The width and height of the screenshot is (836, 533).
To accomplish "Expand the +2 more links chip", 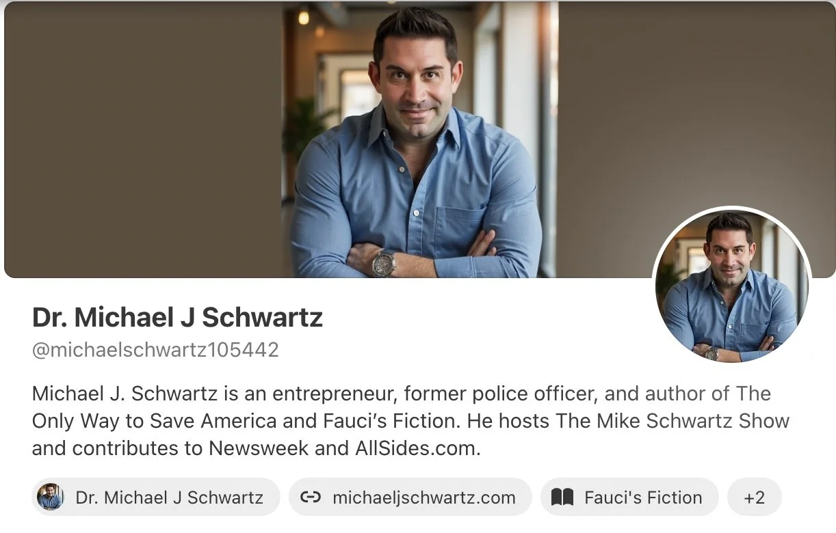I will click(754, 497).
